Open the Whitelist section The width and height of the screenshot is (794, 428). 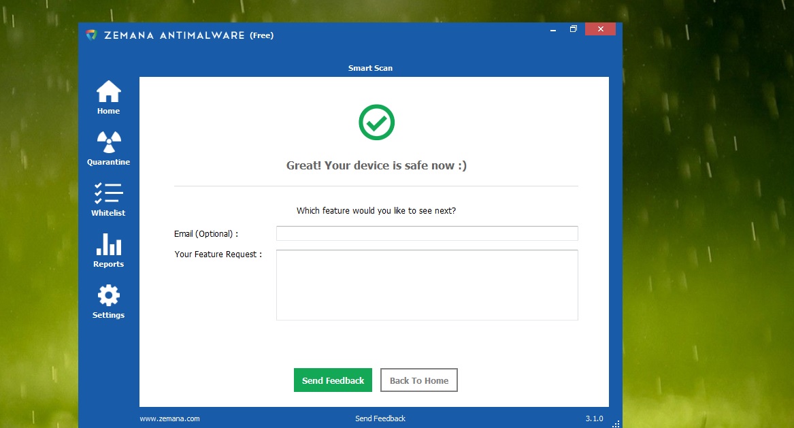(x=108, y=199)
